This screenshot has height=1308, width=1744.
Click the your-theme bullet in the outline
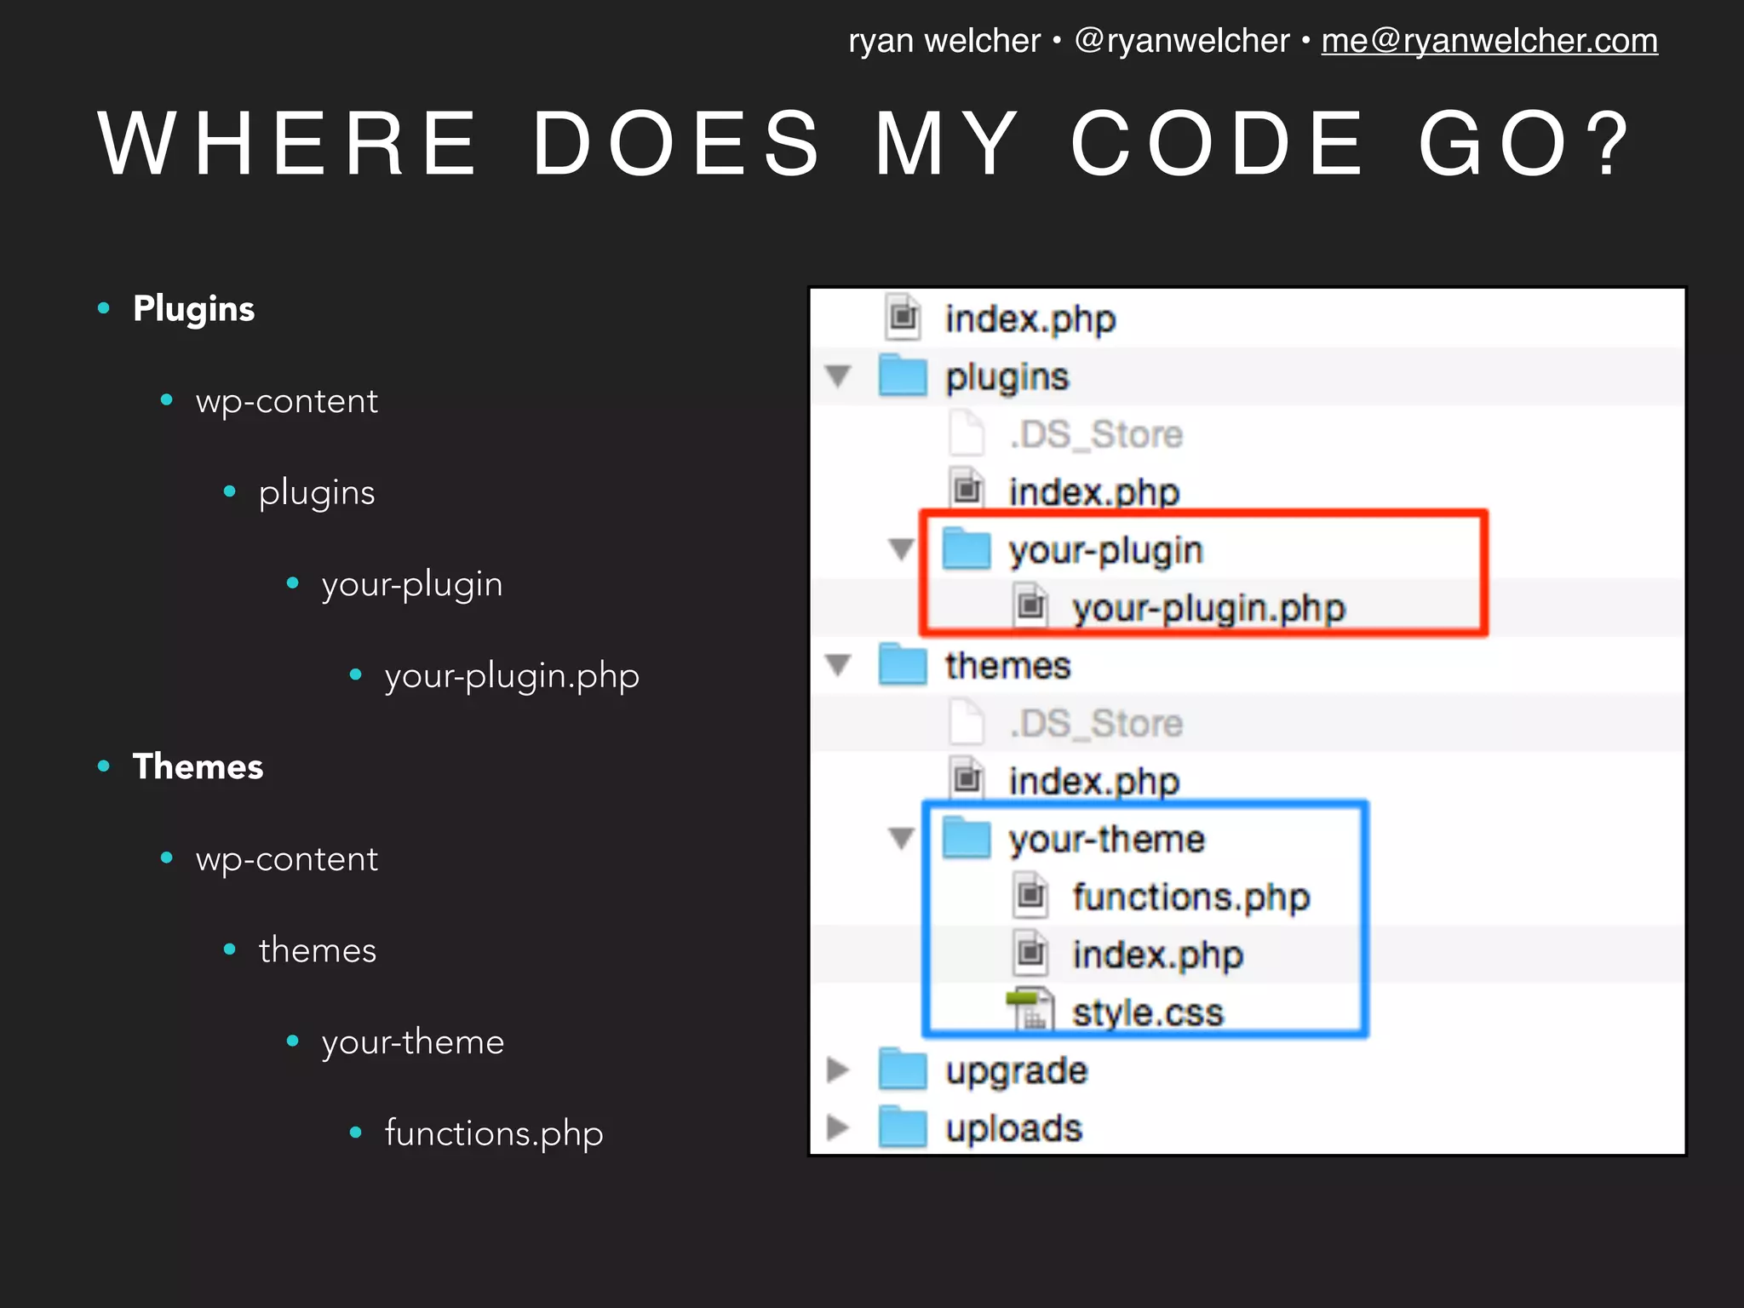(x=413, y=1042)
